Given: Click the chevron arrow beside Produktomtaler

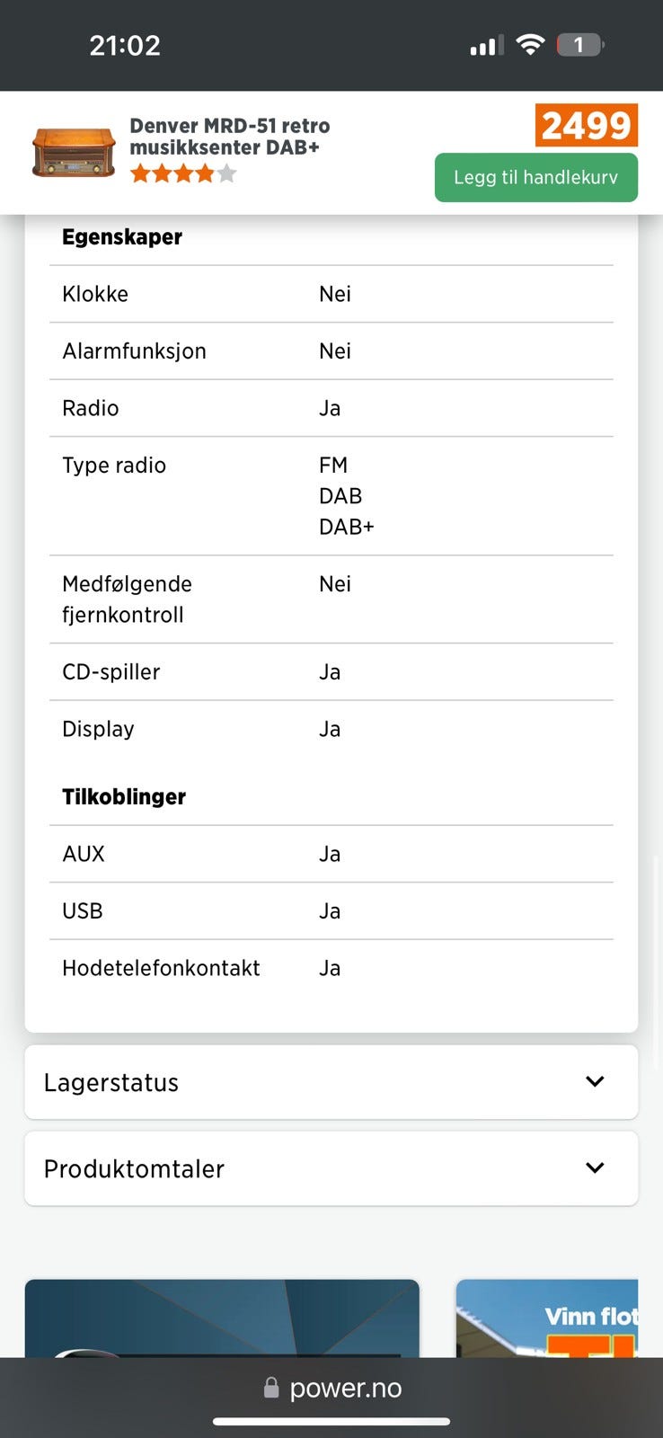Looking at the screenshot, I should point(595,1167).
